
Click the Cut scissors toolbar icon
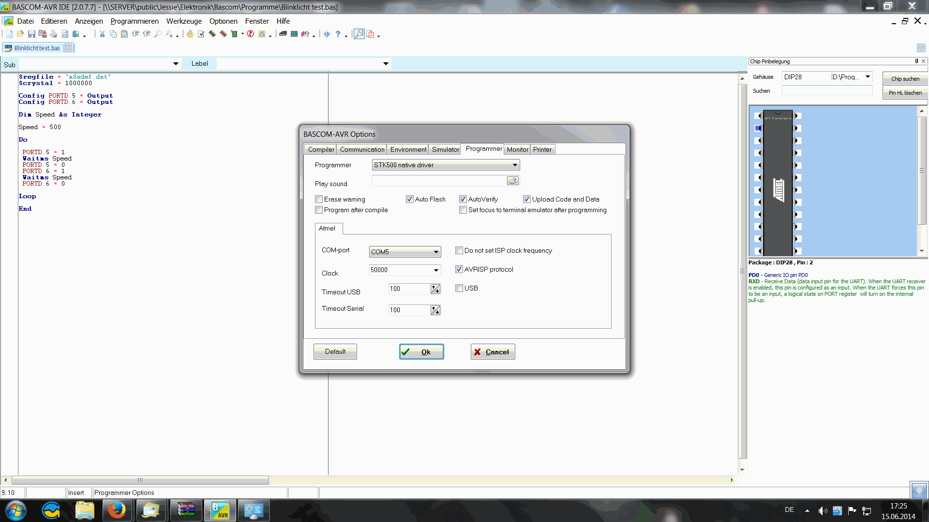[102, 34]
